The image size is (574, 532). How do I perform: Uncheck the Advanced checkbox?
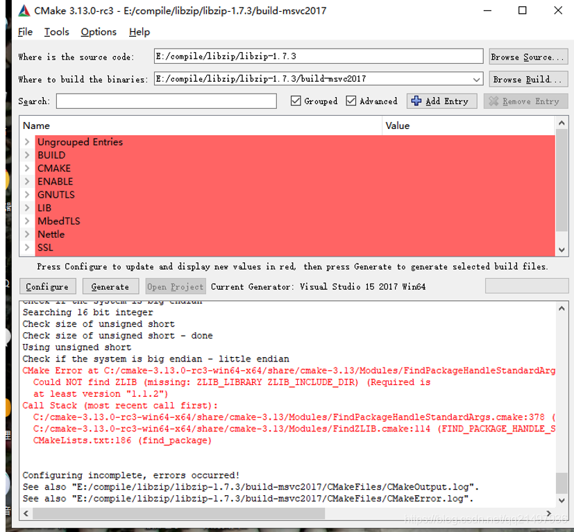[351, 101]
